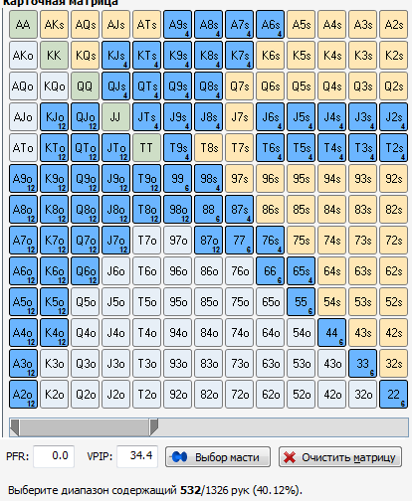Viewport: 412px width, 503px height.
Task: Deselect the T6s hand cell
Action: 270,148
